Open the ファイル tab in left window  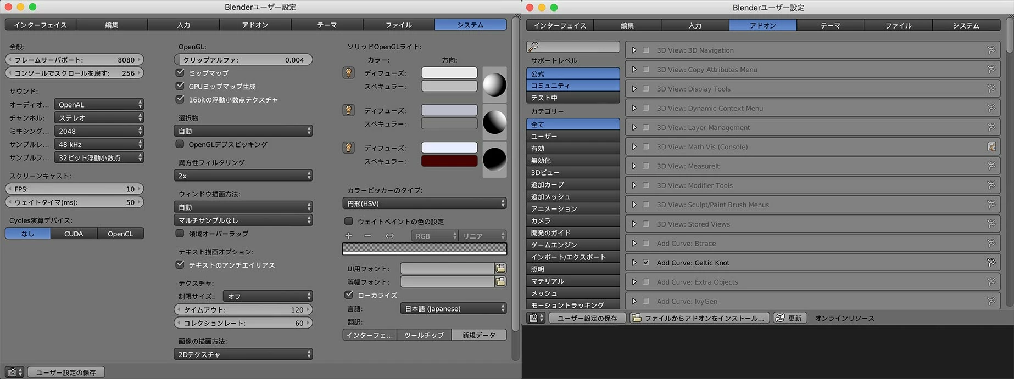click(x=399, y=25)
